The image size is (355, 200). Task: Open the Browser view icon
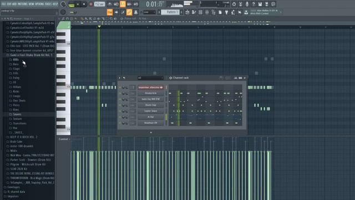pos(214,12)
